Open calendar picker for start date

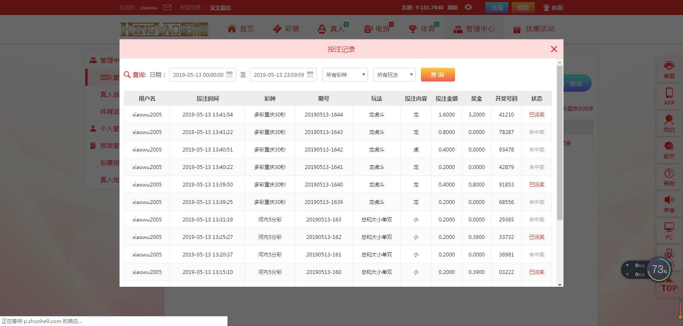pos(229,75)
